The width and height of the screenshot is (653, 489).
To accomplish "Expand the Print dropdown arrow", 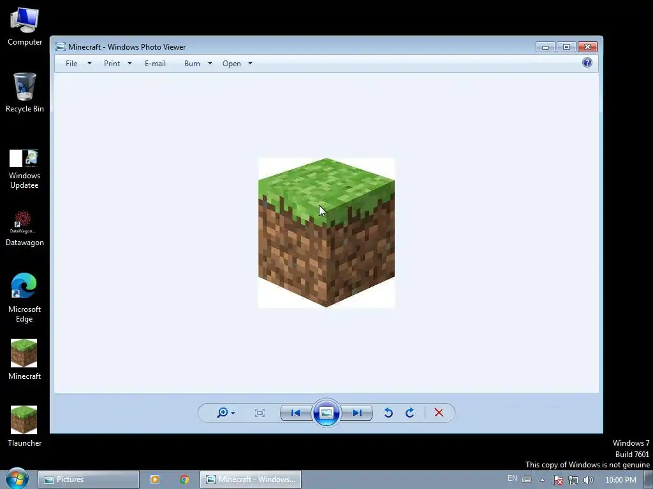I will point(129,63).
